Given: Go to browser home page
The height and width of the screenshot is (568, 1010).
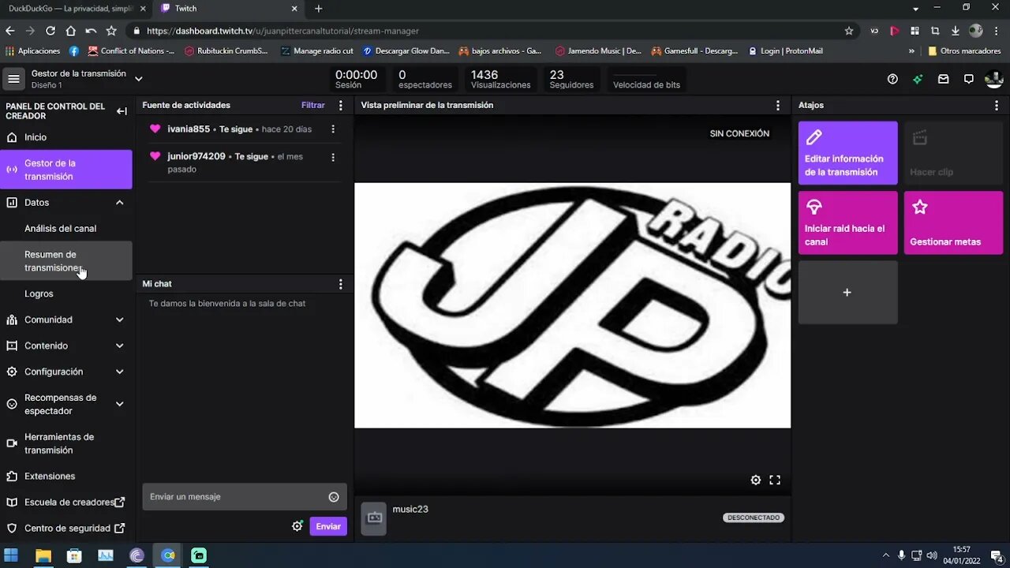Looking at the screenshot, I should [x=71, y=31].
